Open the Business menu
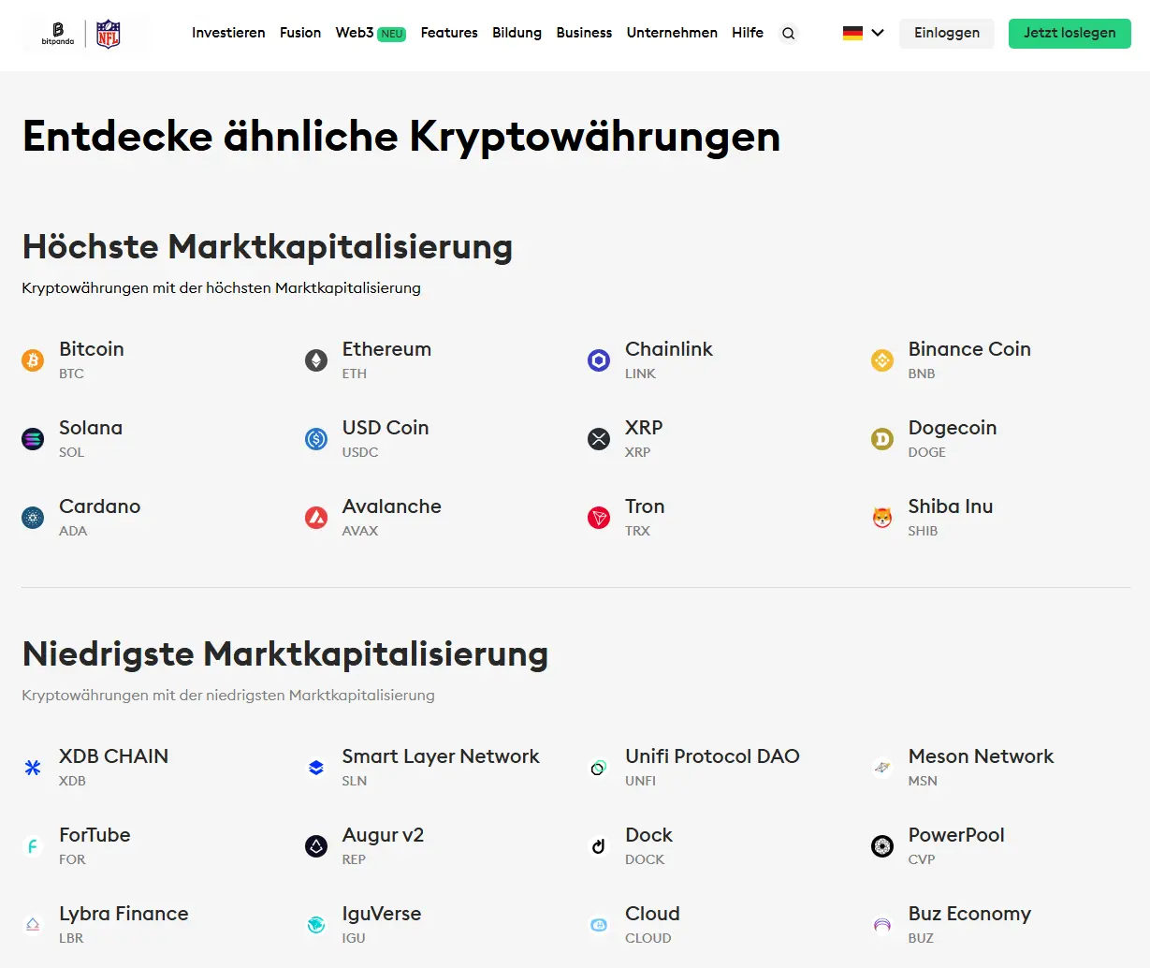The width and height of the screenshot is (1150, 968). pyautogui.click(x=584, y=33)
